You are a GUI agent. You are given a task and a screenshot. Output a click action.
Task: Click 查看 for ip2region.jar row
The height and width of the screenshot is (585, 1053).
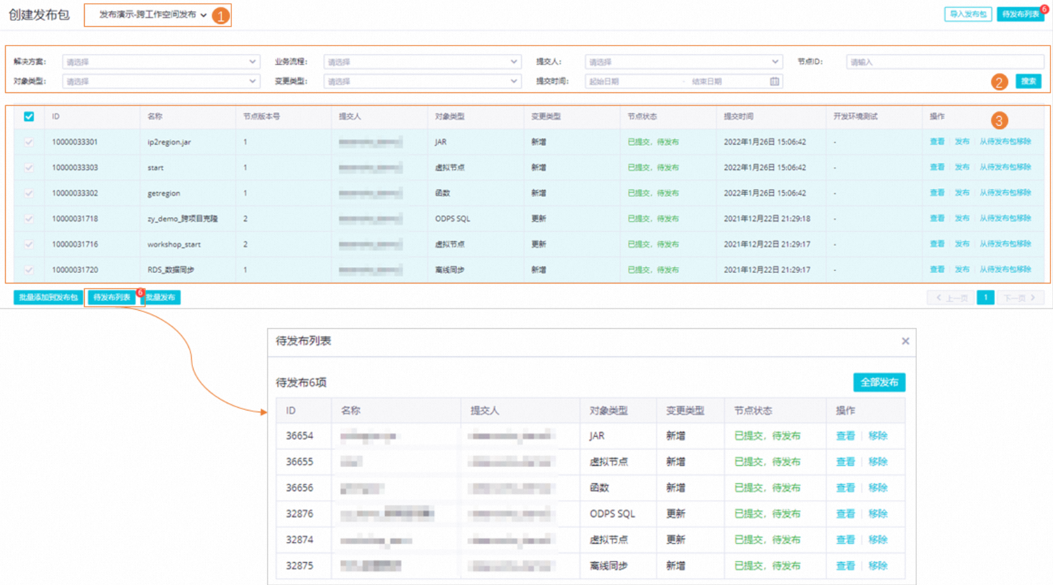[x=937, y=141]
